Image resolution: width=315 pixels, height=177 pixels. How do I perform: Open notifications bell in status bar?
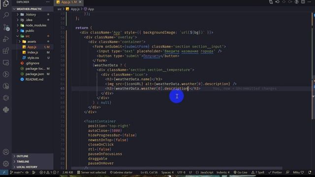pos(310,173)
